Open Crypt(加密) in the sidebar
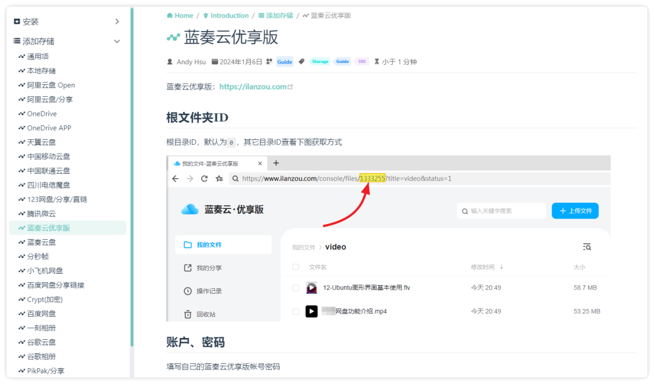 68,299
